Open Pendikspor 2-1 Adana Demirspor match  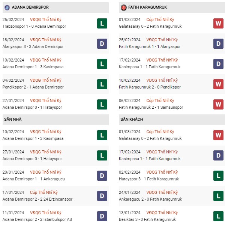(33, 87)
